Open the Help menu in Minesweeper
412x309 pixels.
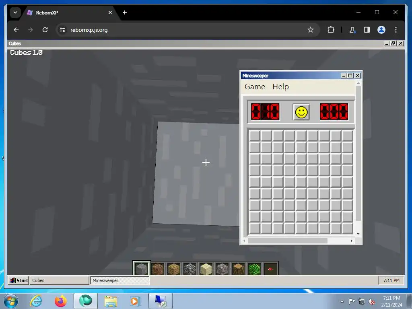coord(280,87)
